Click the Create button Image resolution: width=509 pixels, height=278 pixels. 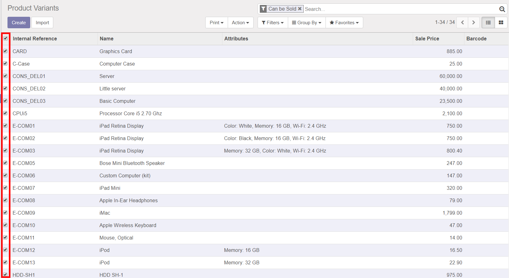[19, 22]
